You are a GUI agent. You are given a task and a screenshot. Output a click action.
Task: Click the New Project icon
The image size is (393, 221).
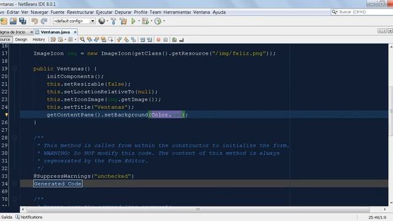[4, 21]
